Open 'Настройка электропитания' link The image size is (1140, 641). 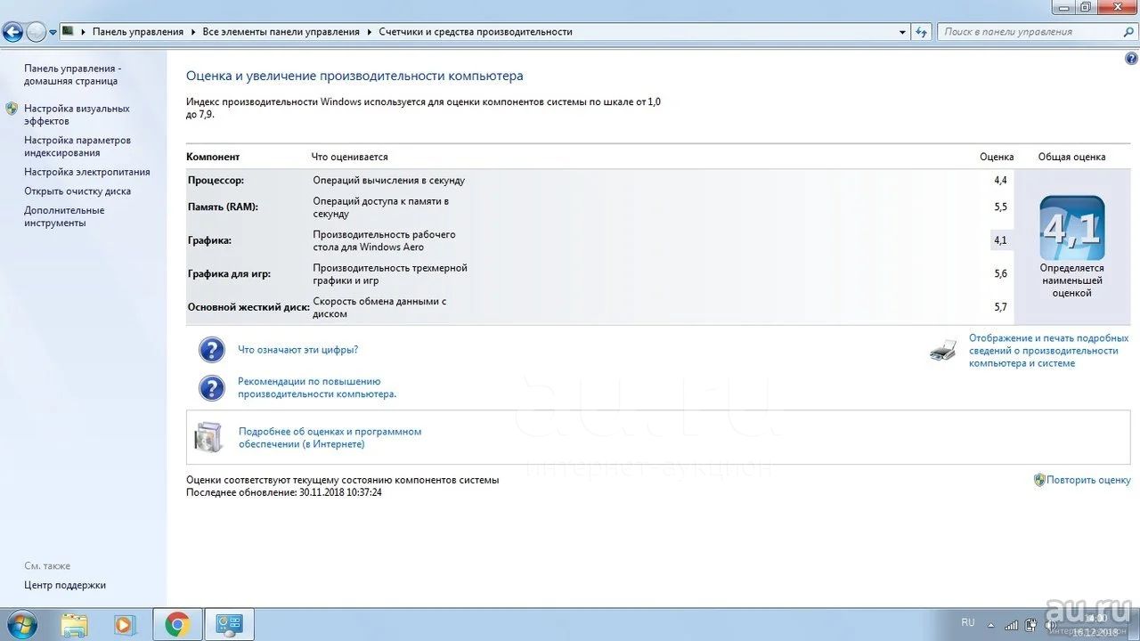tap(87, 172)
